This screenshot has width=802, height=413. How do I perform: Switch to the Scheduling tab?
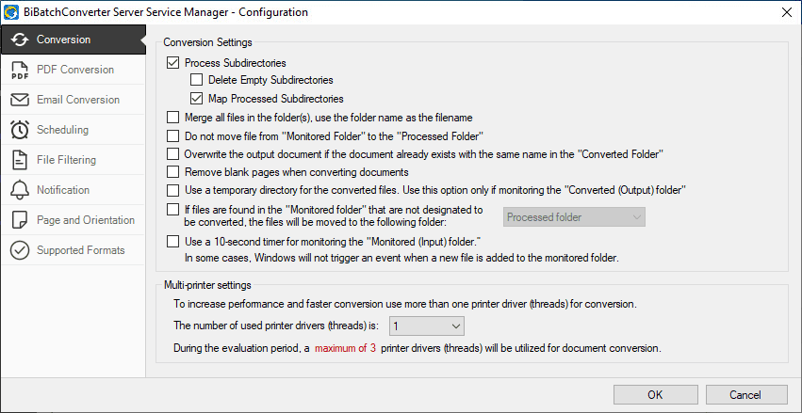pyautogui.click(x=62, y=130)
